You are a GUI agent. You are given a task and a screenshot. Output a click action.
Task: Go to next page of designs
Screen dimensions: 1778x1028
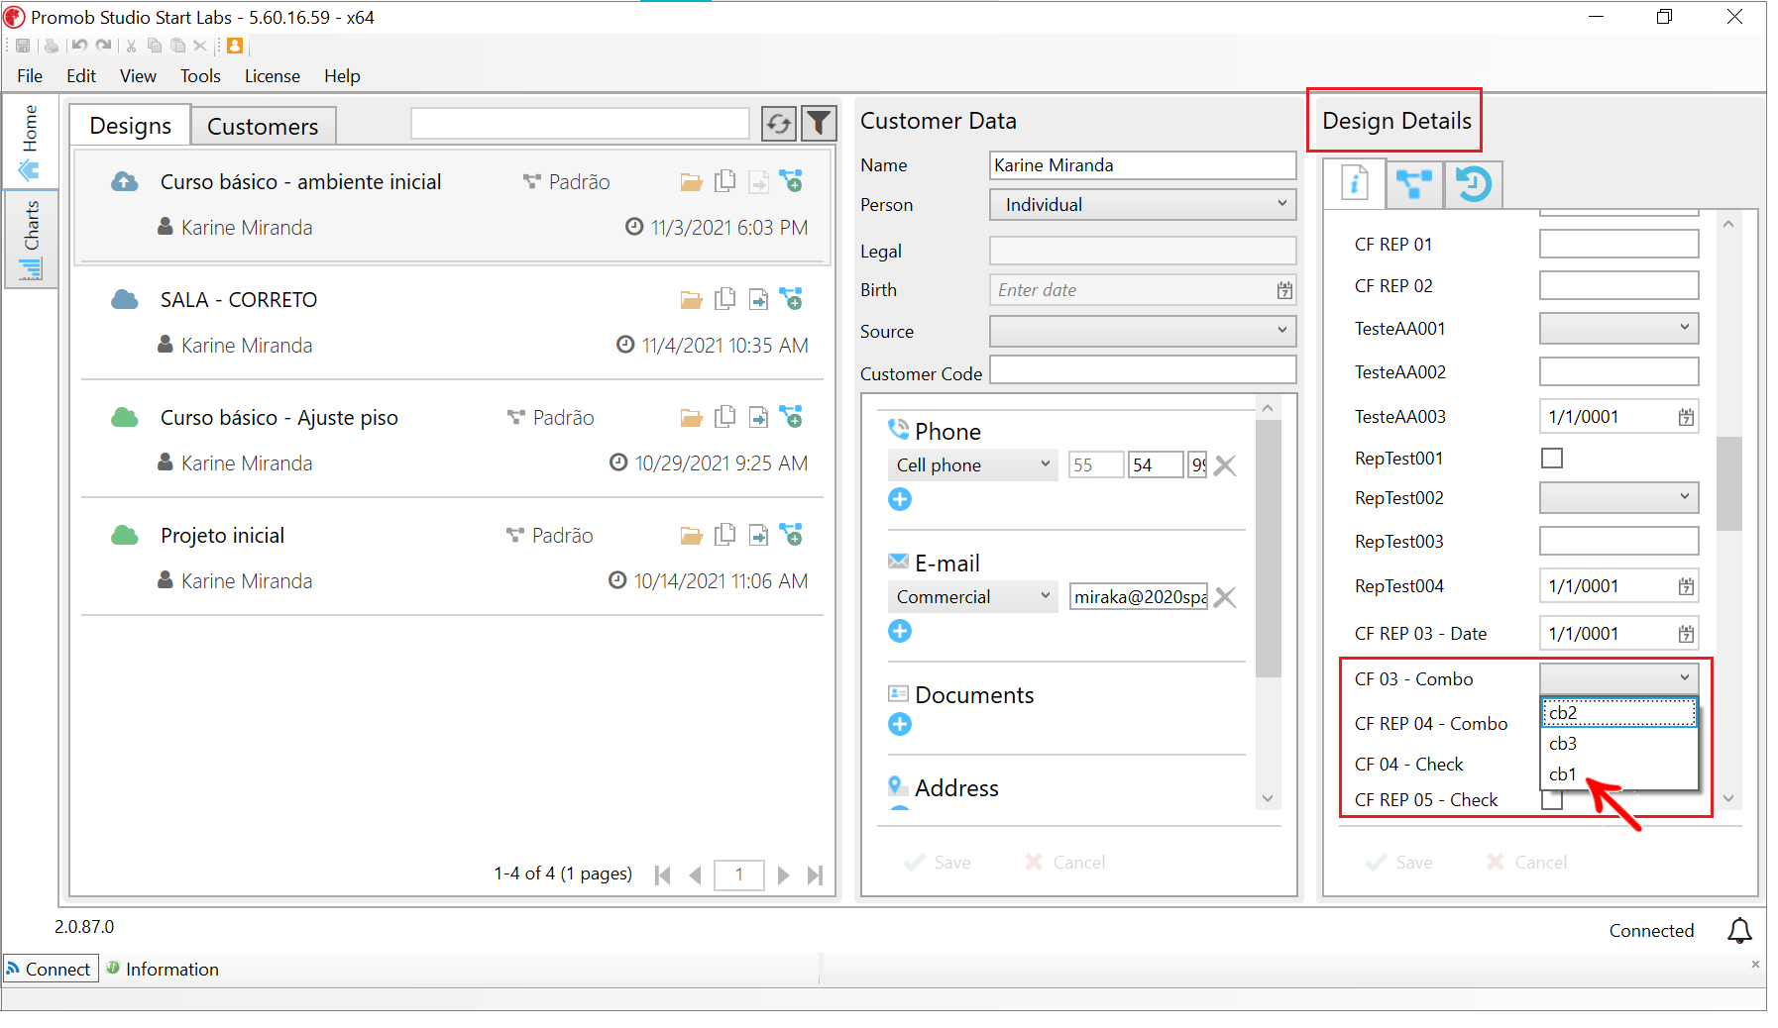pyautogui.click(x=783, y=874)
